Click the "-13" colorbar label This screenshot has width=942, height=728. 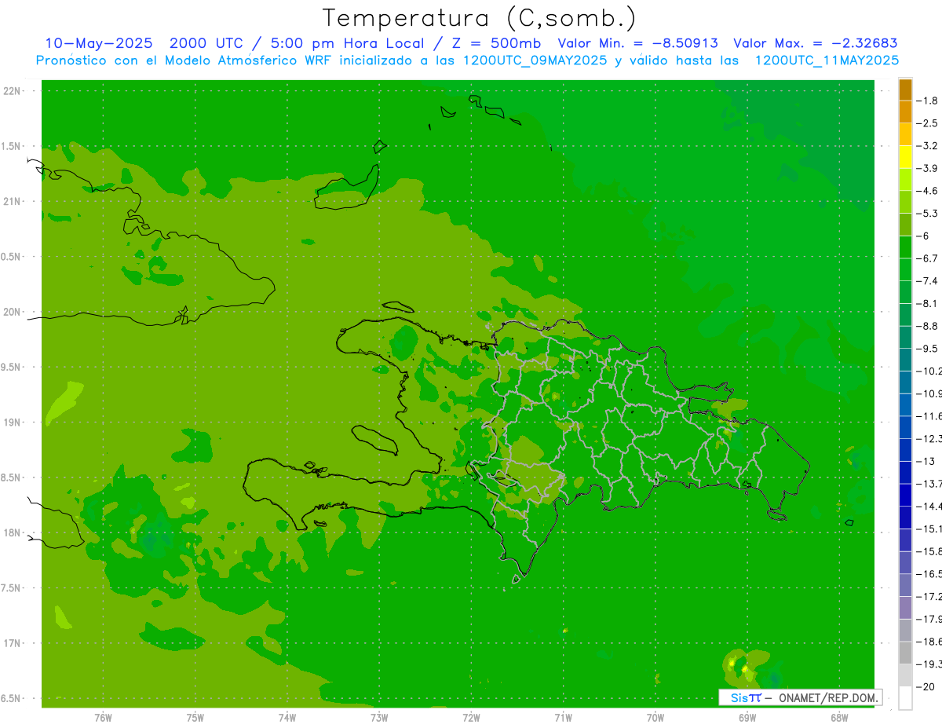(x=926, y=462)
